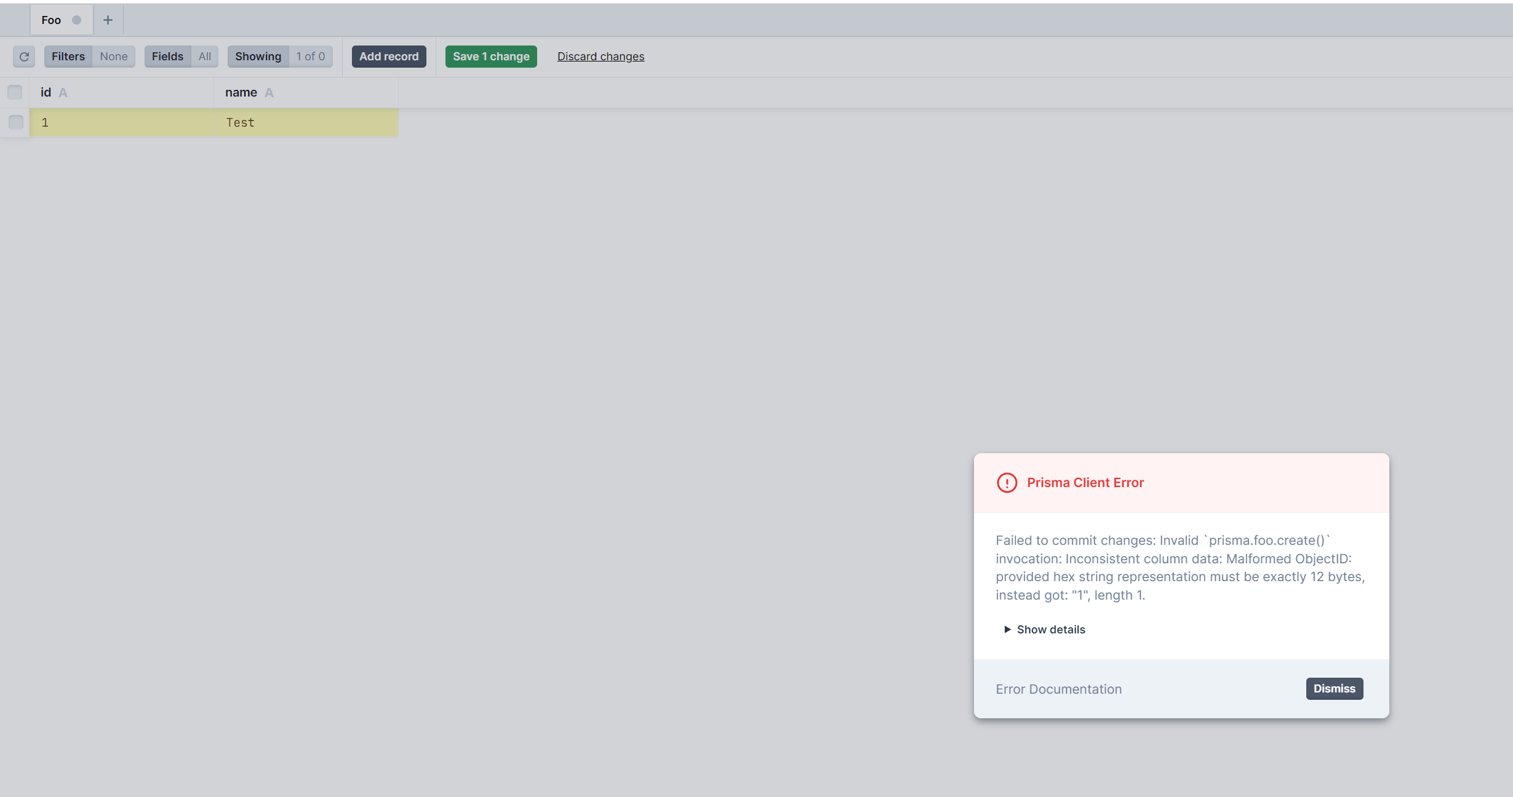This screenshot has height=797, width=1513.
Task: Click the Foo tab unsaved dot indicator
Action: (x=76, y=20)
